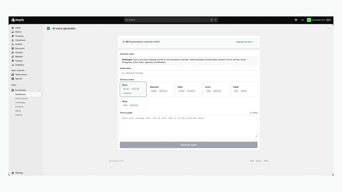Click the Online Store icon
The width and height of the screenshot is (342, 192).
coord(13,75)
